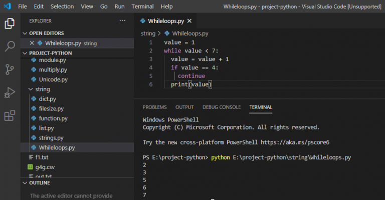This screenshot has width=385, height=200.
Task: Collapse the PROJECT-PYTHON folder section
Action: (25, 53)
